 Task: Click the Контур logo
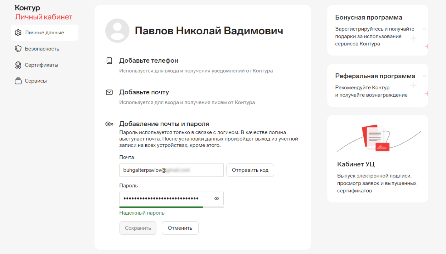point(28,8)
